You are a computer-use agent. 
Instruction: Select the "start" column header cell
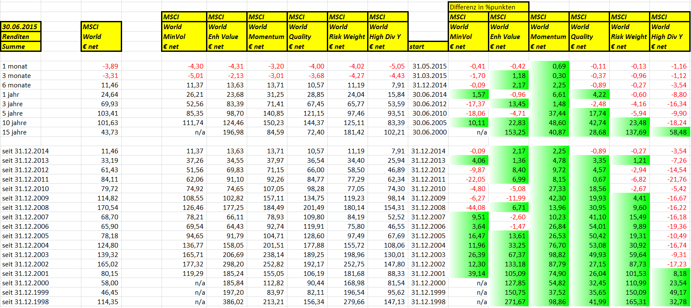pyautogui.click(x=428, y=46)
